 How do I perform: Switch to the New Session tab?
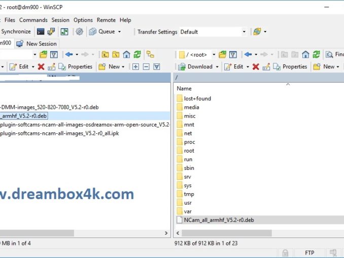(37, 44)
